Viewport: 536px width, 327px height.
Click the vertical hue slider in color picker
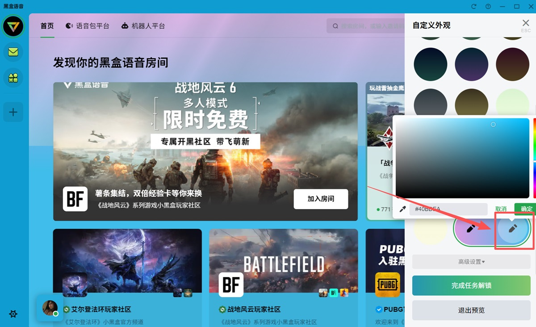534,156
